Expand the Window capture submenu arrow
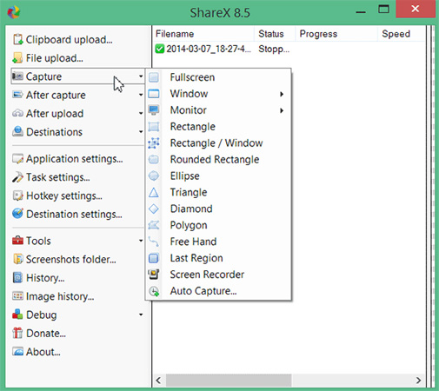Screen dimensions: 439x391 click(x=282, y=94)
